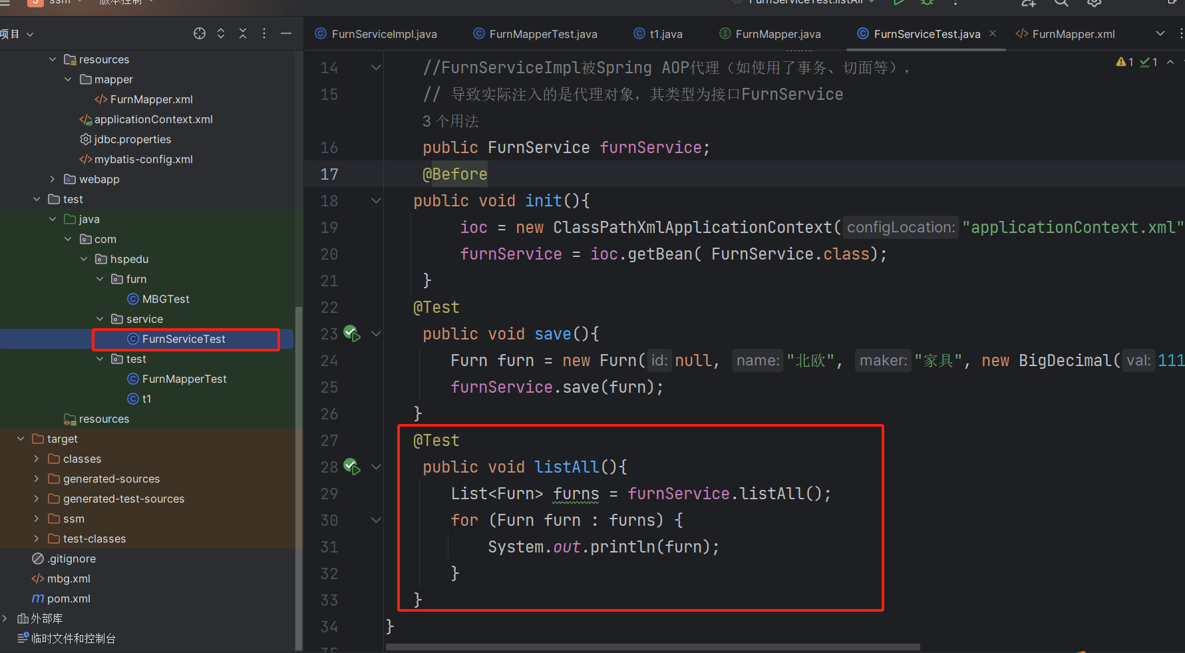Expand the webapp folder
Image resolution: width=1185 pixels, height=653 pixels.
click(53, 179)
